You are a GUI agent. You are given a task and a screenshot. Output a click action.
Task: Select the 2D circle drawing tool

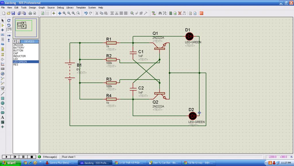(3, 103)
